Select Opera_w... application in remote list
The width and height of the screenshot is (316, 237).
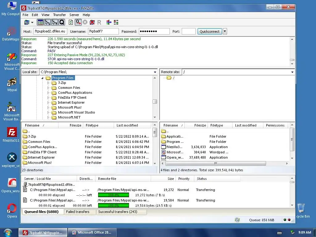click(225, 157)
